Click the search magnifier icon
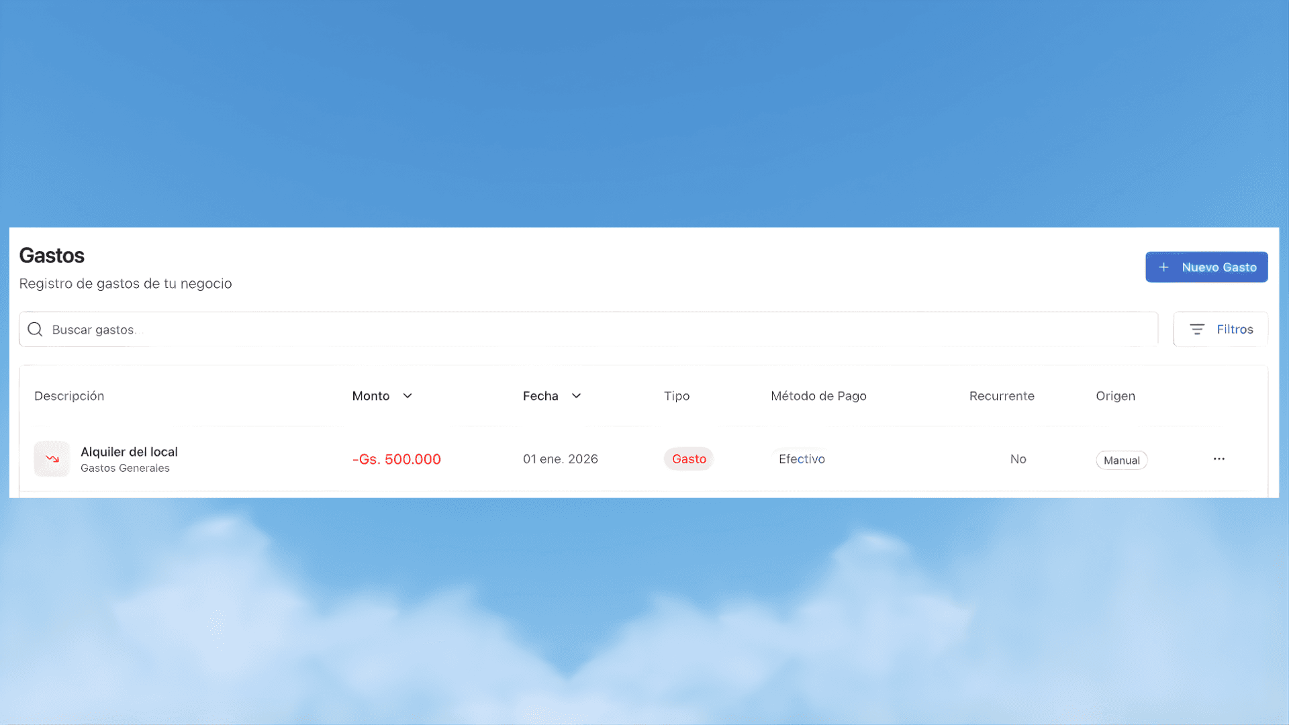This screenshot has width=1289, height=725. pos(35,330)
